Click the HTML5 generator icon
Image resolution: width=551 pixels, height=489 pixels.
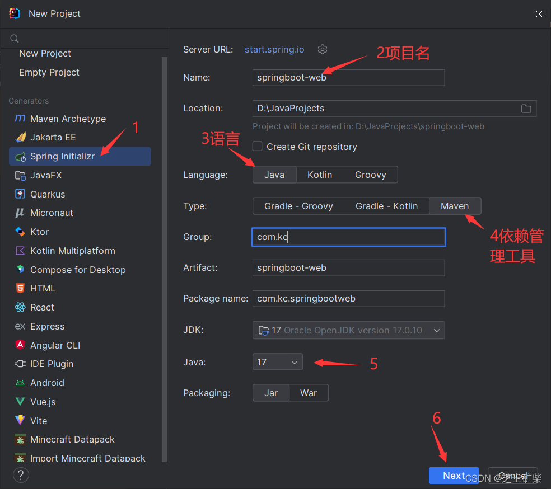(20, 288)
